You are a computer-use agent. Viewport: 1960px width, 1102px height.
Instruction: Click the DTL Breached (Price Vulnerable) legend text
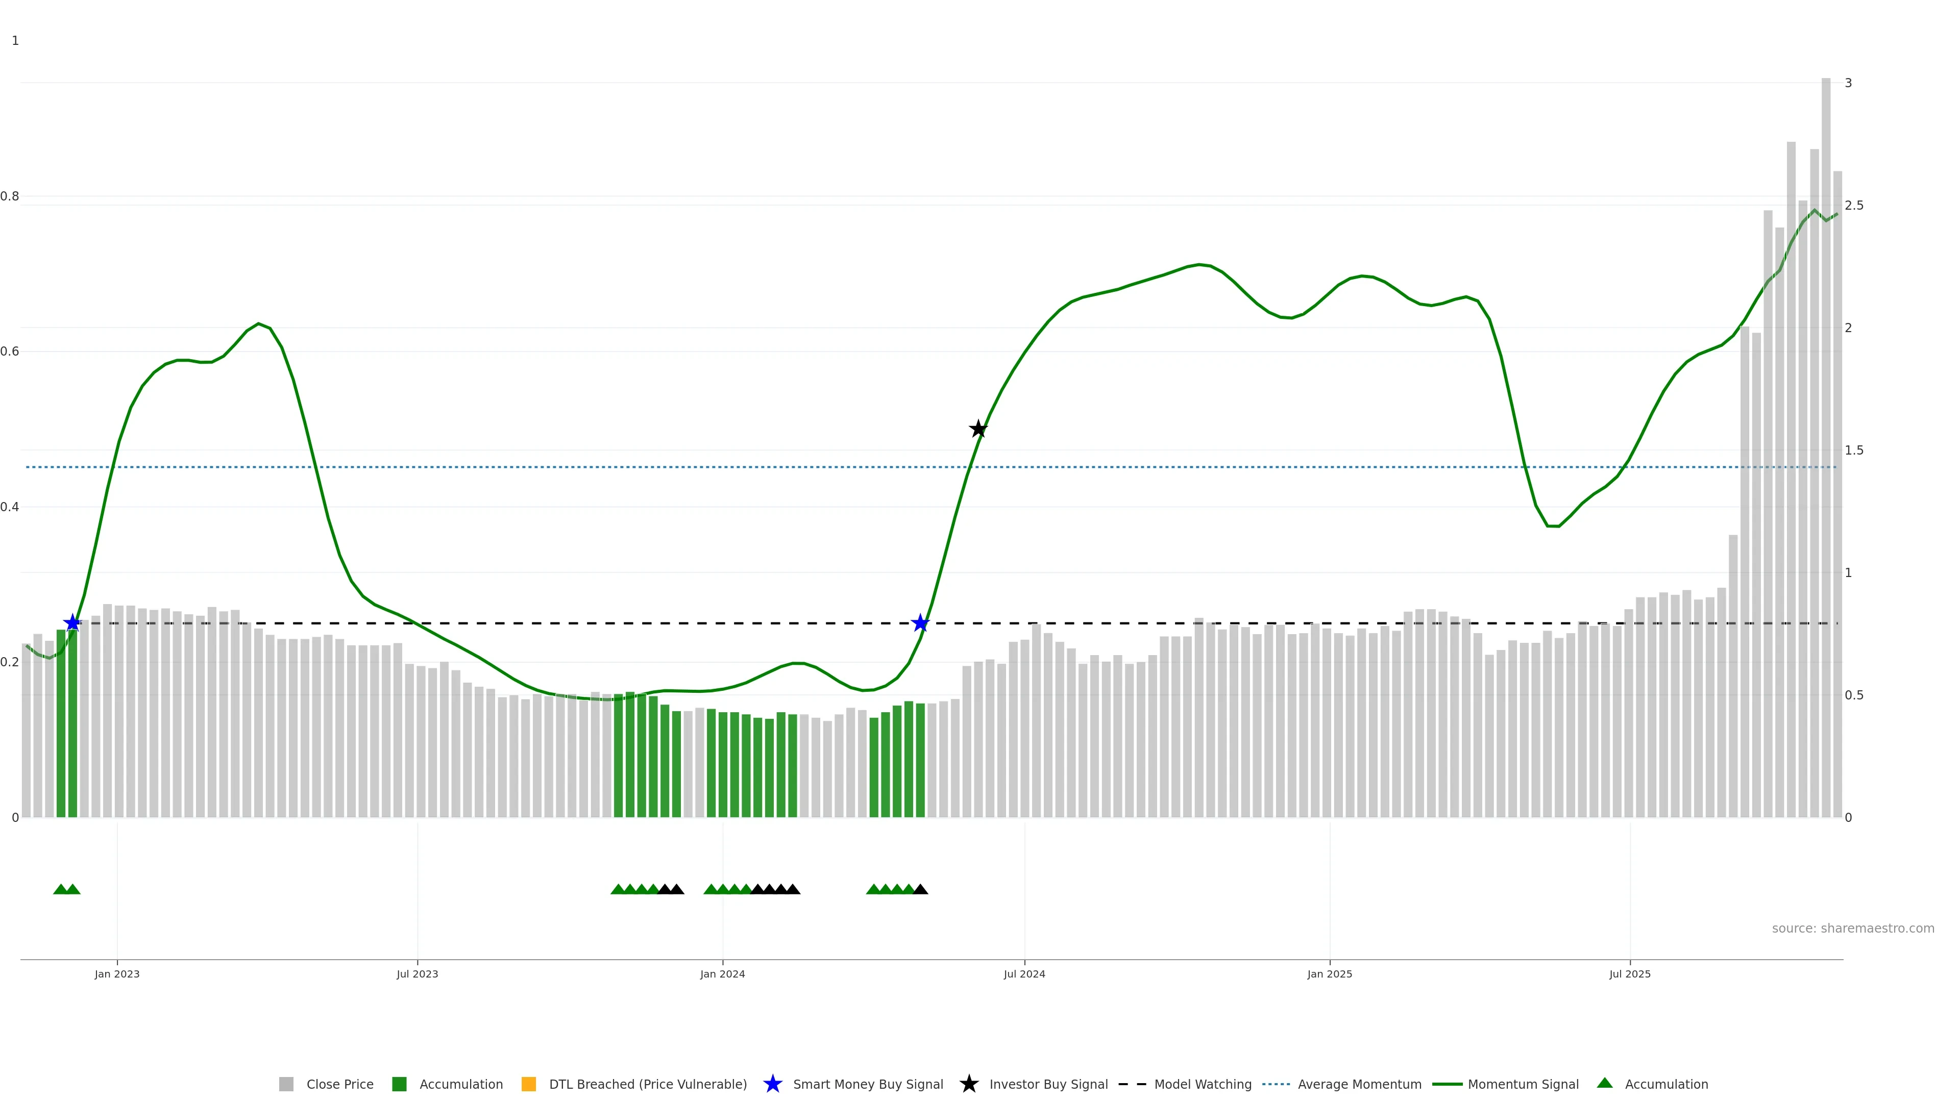click(x=648, y=1084)
